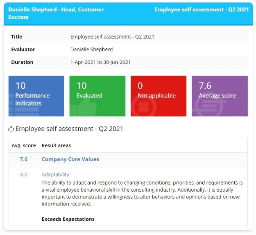
Task: Select the red Not applicable tile
Action: [159, 96]
